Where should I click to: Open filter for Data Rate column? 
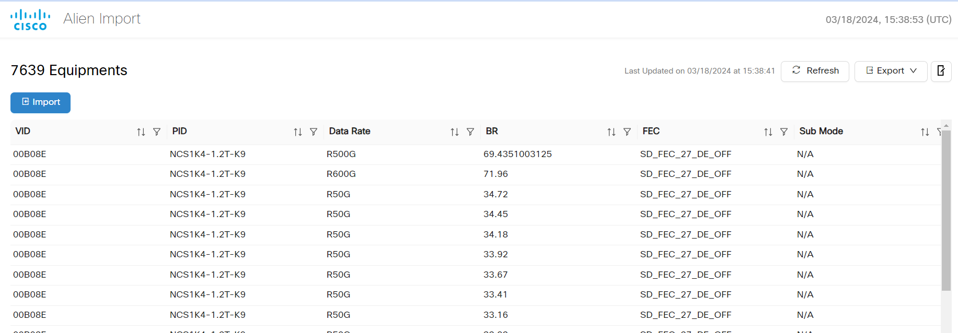[x=470, y=132]
